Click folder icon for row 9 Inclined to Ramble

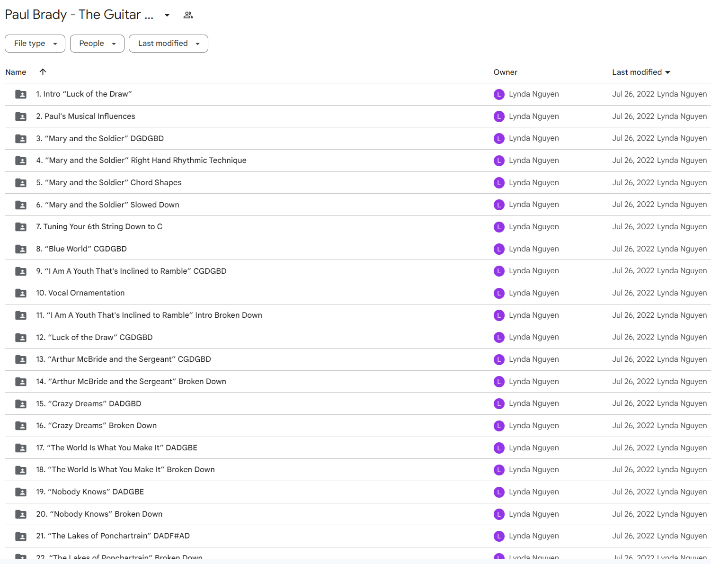[x=21, y=271]
